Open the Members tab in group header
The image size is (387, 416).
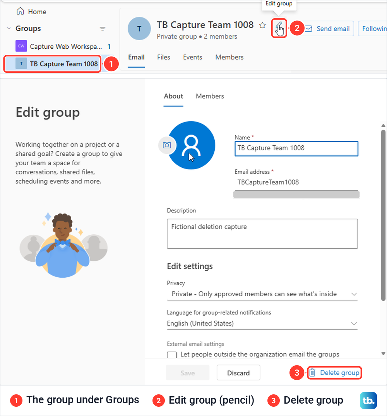pos(229,57)
